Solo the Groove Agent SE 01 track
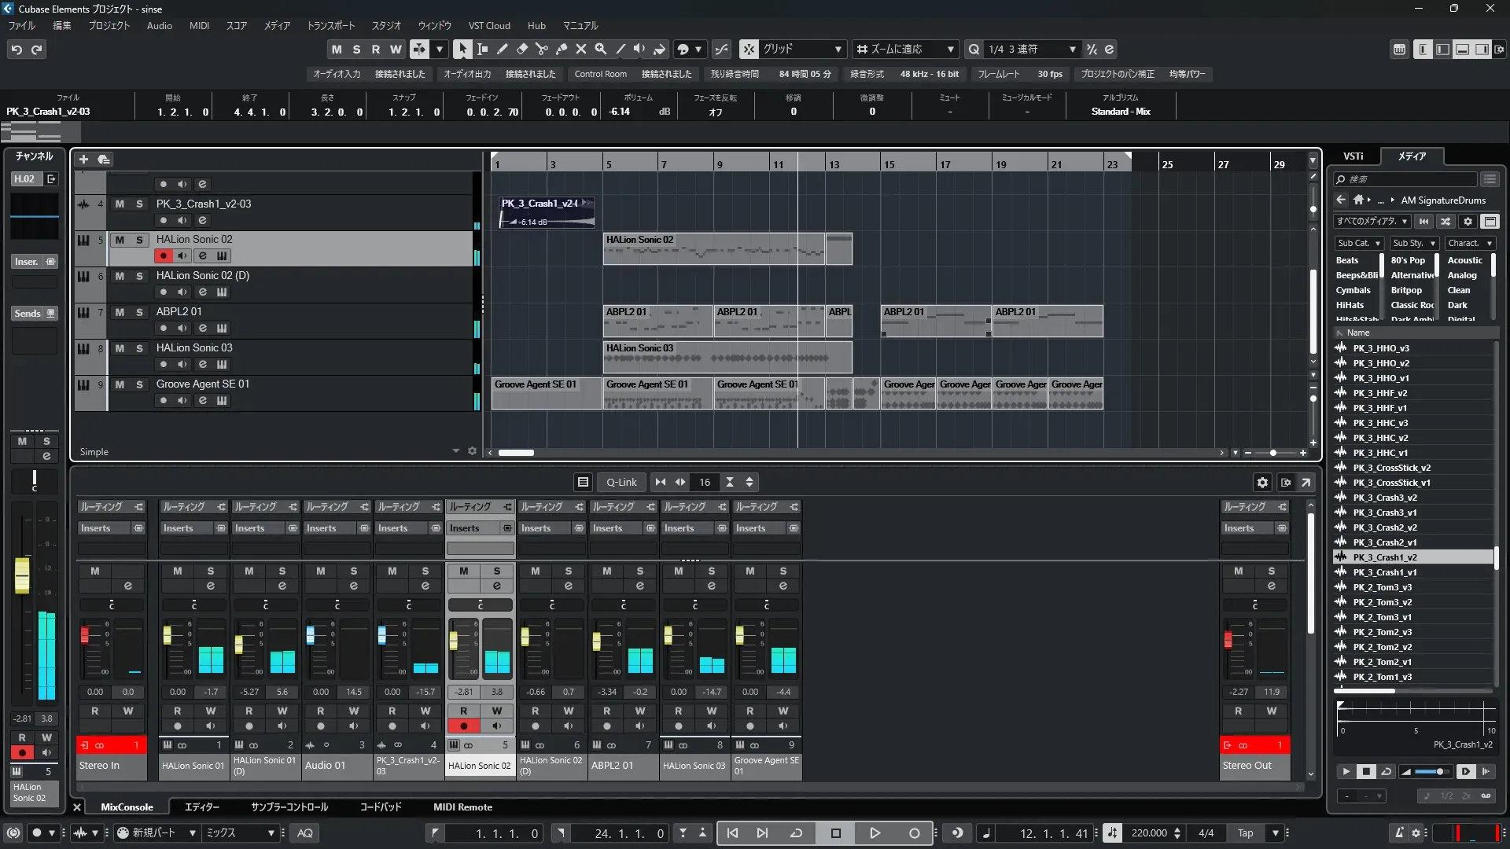Screen dimensions: 1510x849 pos(139,384)
